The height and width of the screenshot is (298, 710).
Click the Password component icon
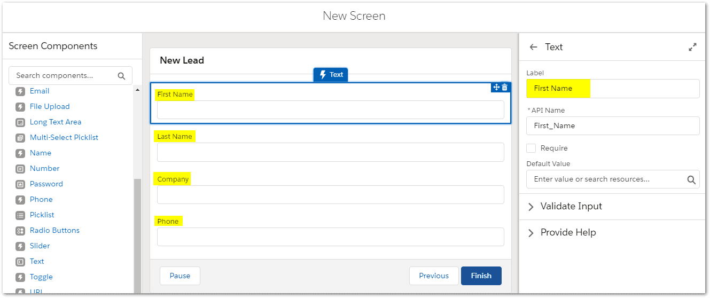tap(20, 184)
